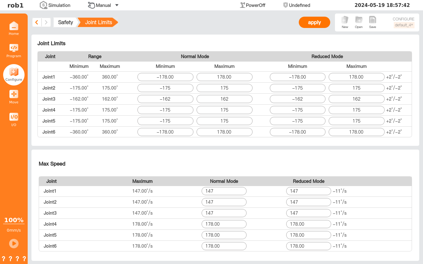This screenshot has height=264, width=423.
Task: Click the Simulation mode indicator
Action: click(55, 5)
